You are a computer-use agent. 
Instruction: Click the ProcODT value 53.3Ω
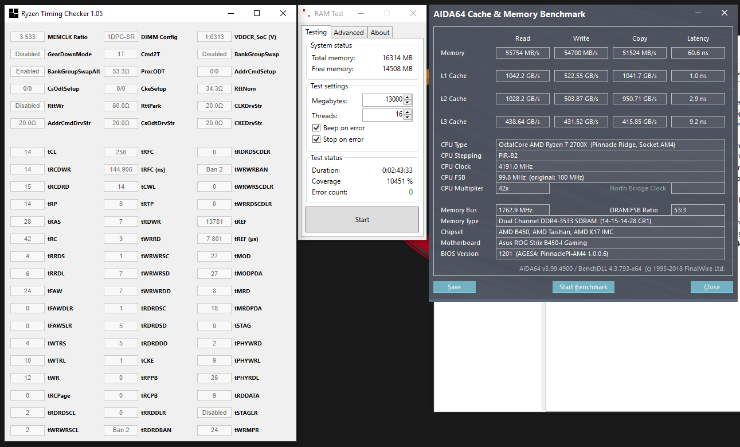[x=121, y=71]
